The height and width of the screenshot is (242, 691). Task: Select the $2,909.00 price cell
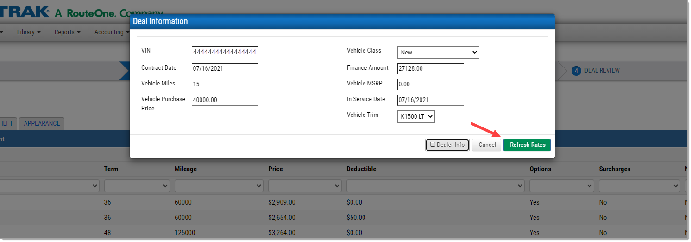282,202
